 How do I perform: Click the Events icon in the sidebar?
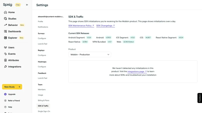5,54
